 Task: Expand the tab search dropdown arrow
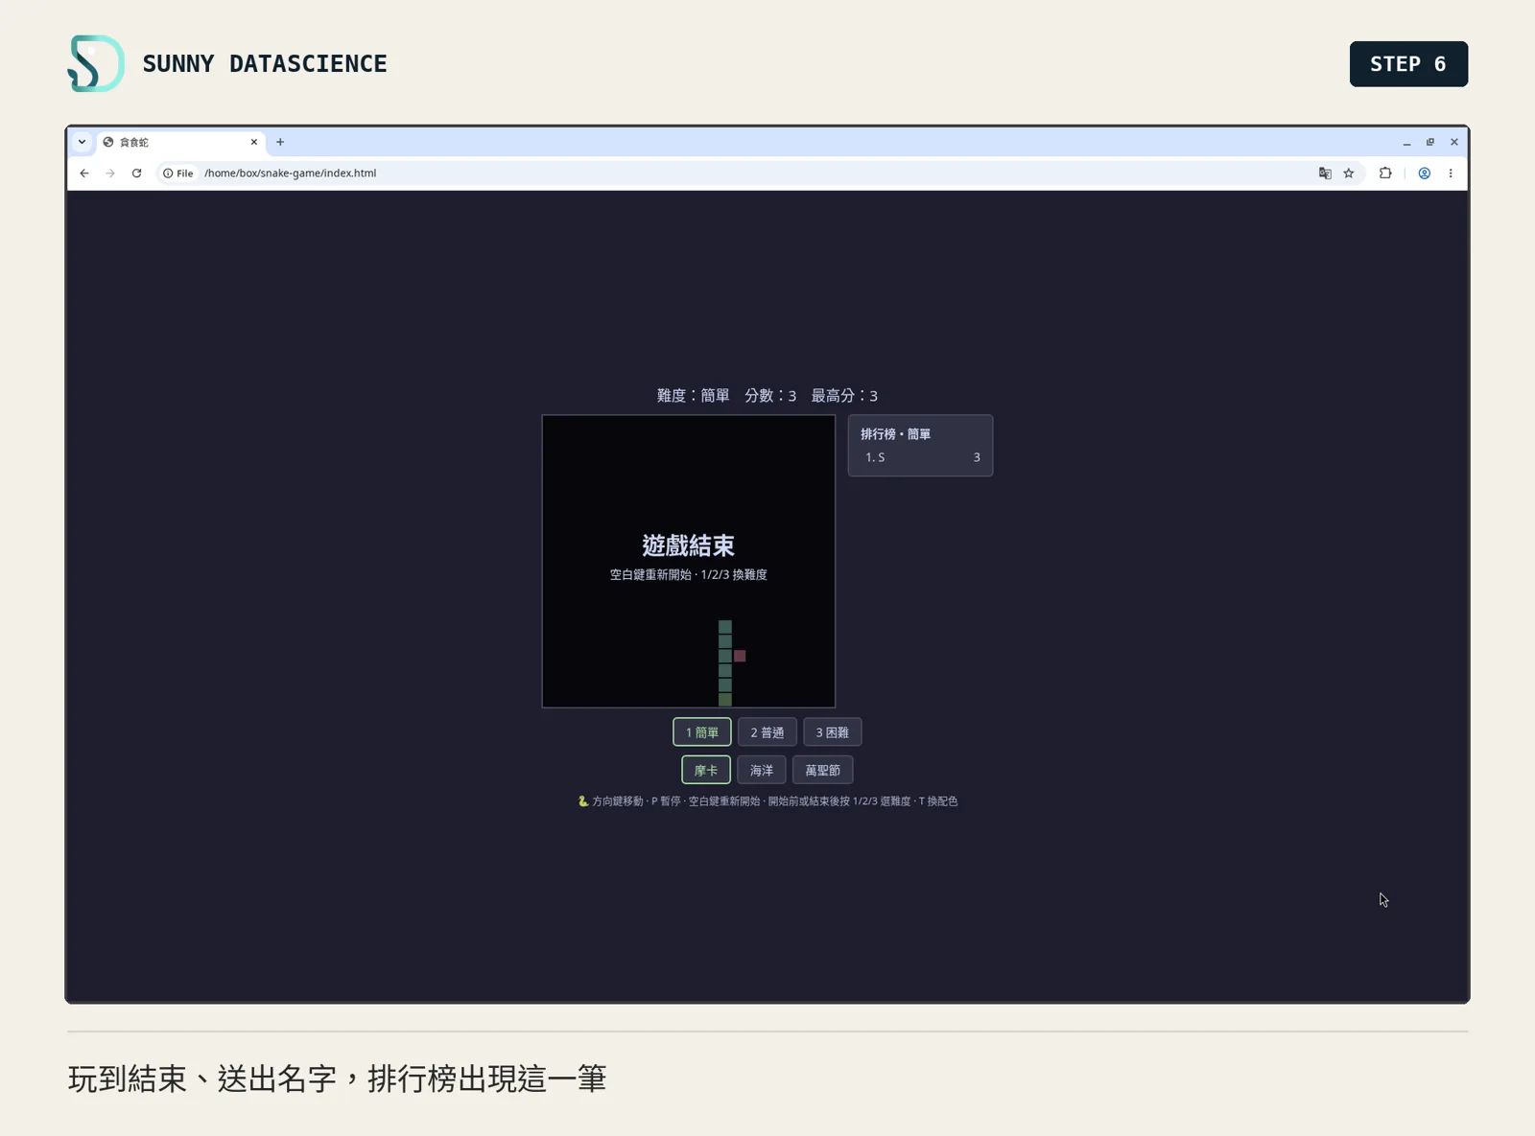point(82,142)
